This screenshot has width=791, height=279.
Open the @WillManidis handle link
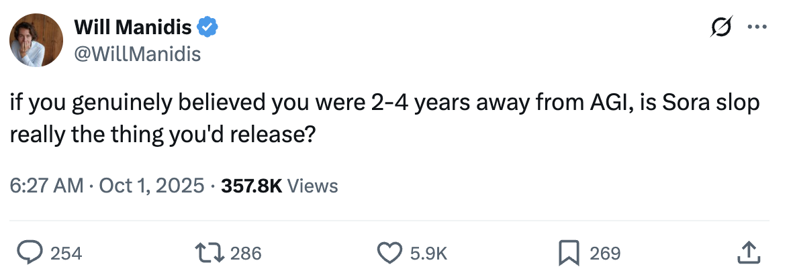[x=137, y=53]
